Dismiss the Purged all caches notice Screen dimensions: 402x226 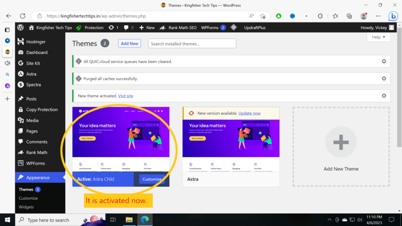pyautogui.click(x=384, y=78)
